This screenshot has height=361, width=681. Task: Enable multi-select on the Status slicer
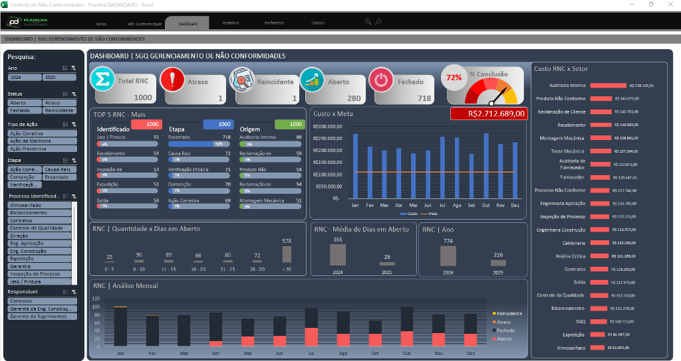(65, 94)
